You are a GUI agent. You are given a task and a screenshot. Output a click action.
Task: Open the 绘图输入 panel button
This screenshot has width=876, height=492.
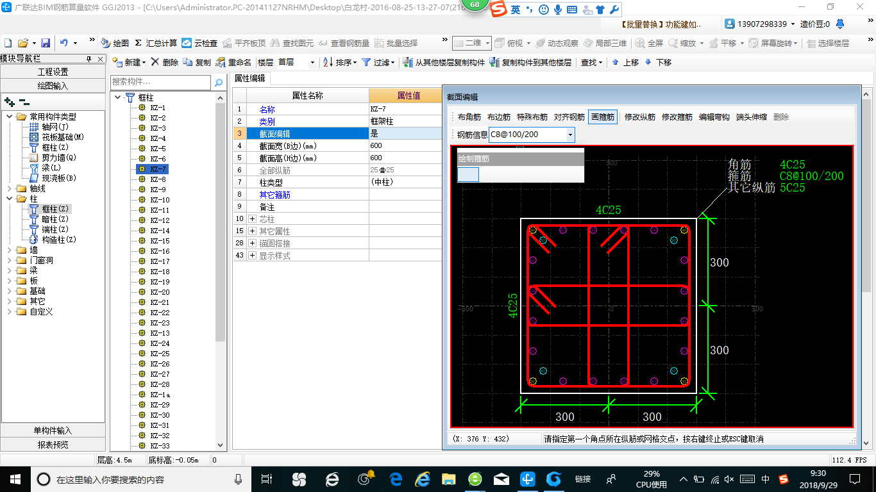[x=53, y=85]
